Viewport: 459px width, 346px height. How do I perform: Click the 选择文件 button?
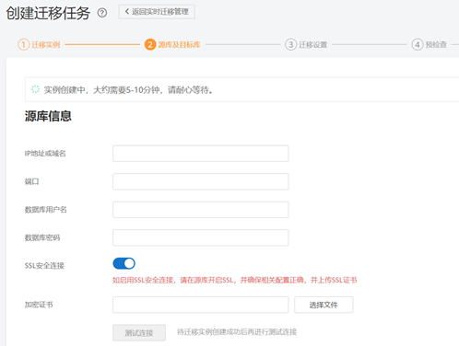point(324,305)
